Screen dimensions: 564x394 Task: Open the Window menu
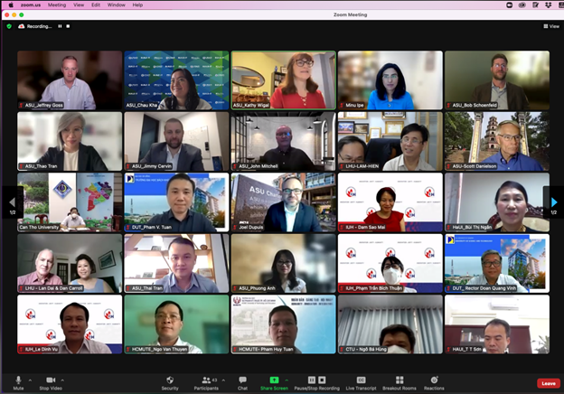[x=117, y=5]
